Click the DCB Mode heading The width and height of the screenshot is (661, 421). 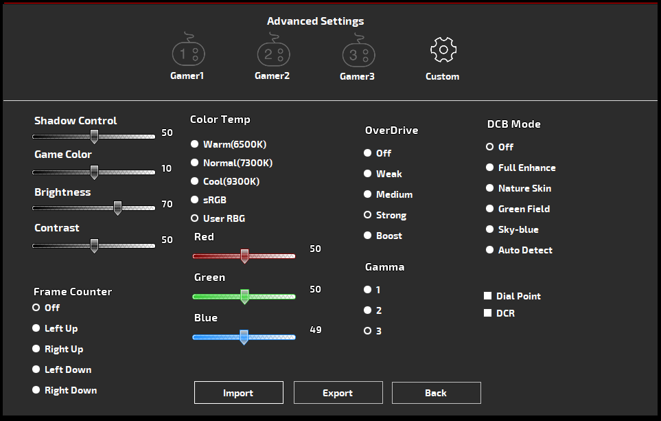(x=514, y=124)
